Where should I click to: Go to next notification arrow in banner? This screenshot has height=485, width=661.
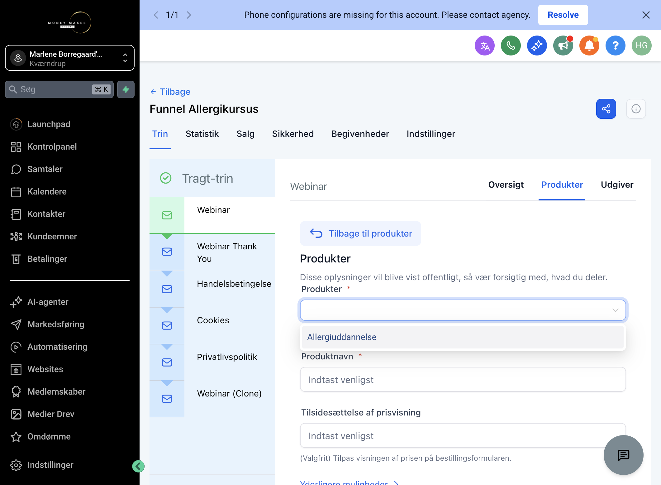(x=189, y=15)
